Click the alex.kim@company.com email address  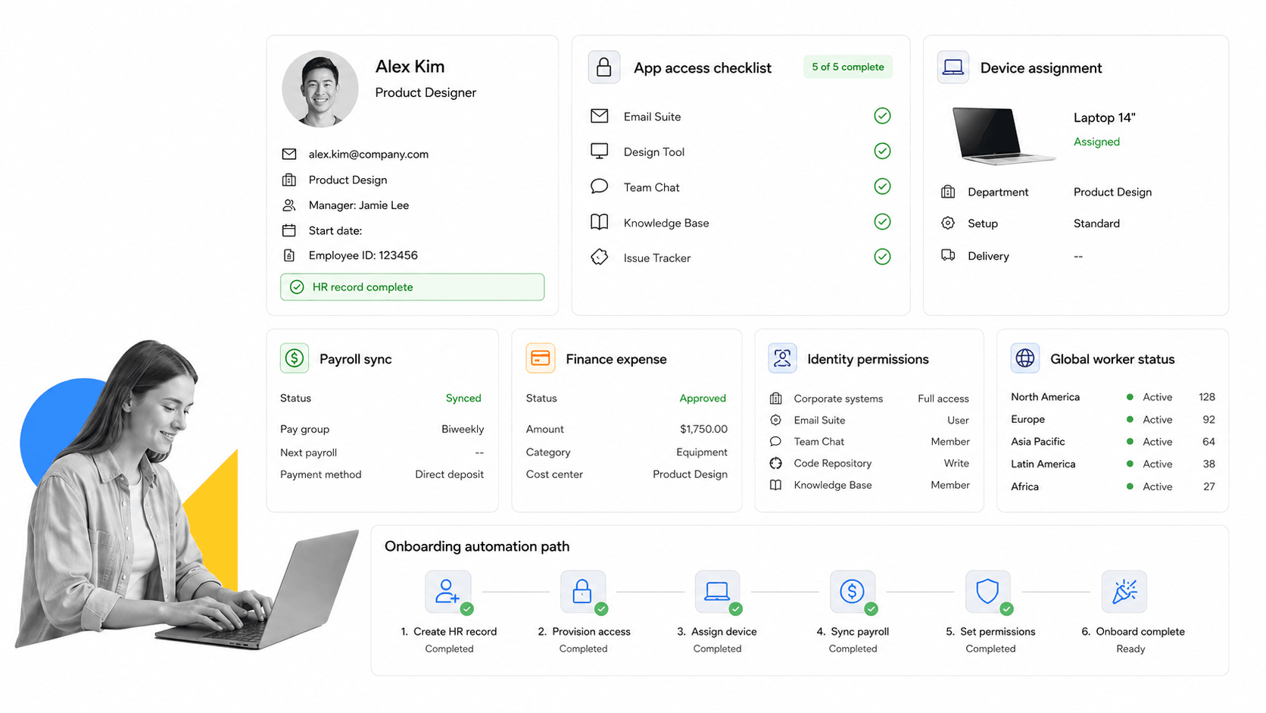[369, 154]
